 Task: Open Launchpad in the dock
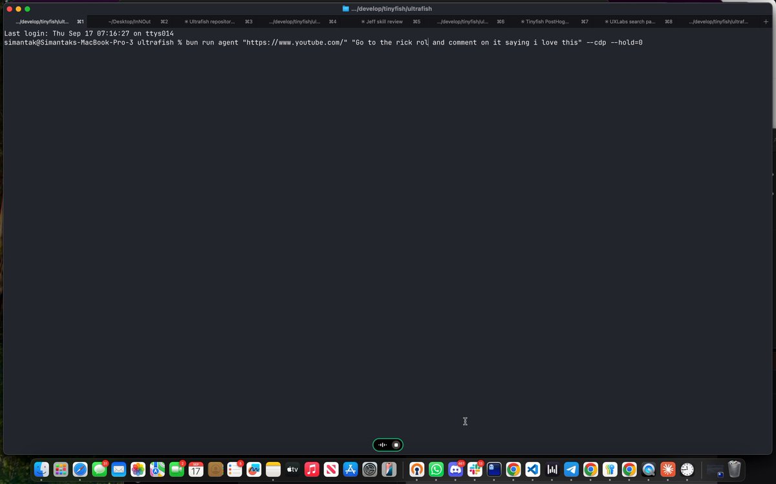(61, 469)
